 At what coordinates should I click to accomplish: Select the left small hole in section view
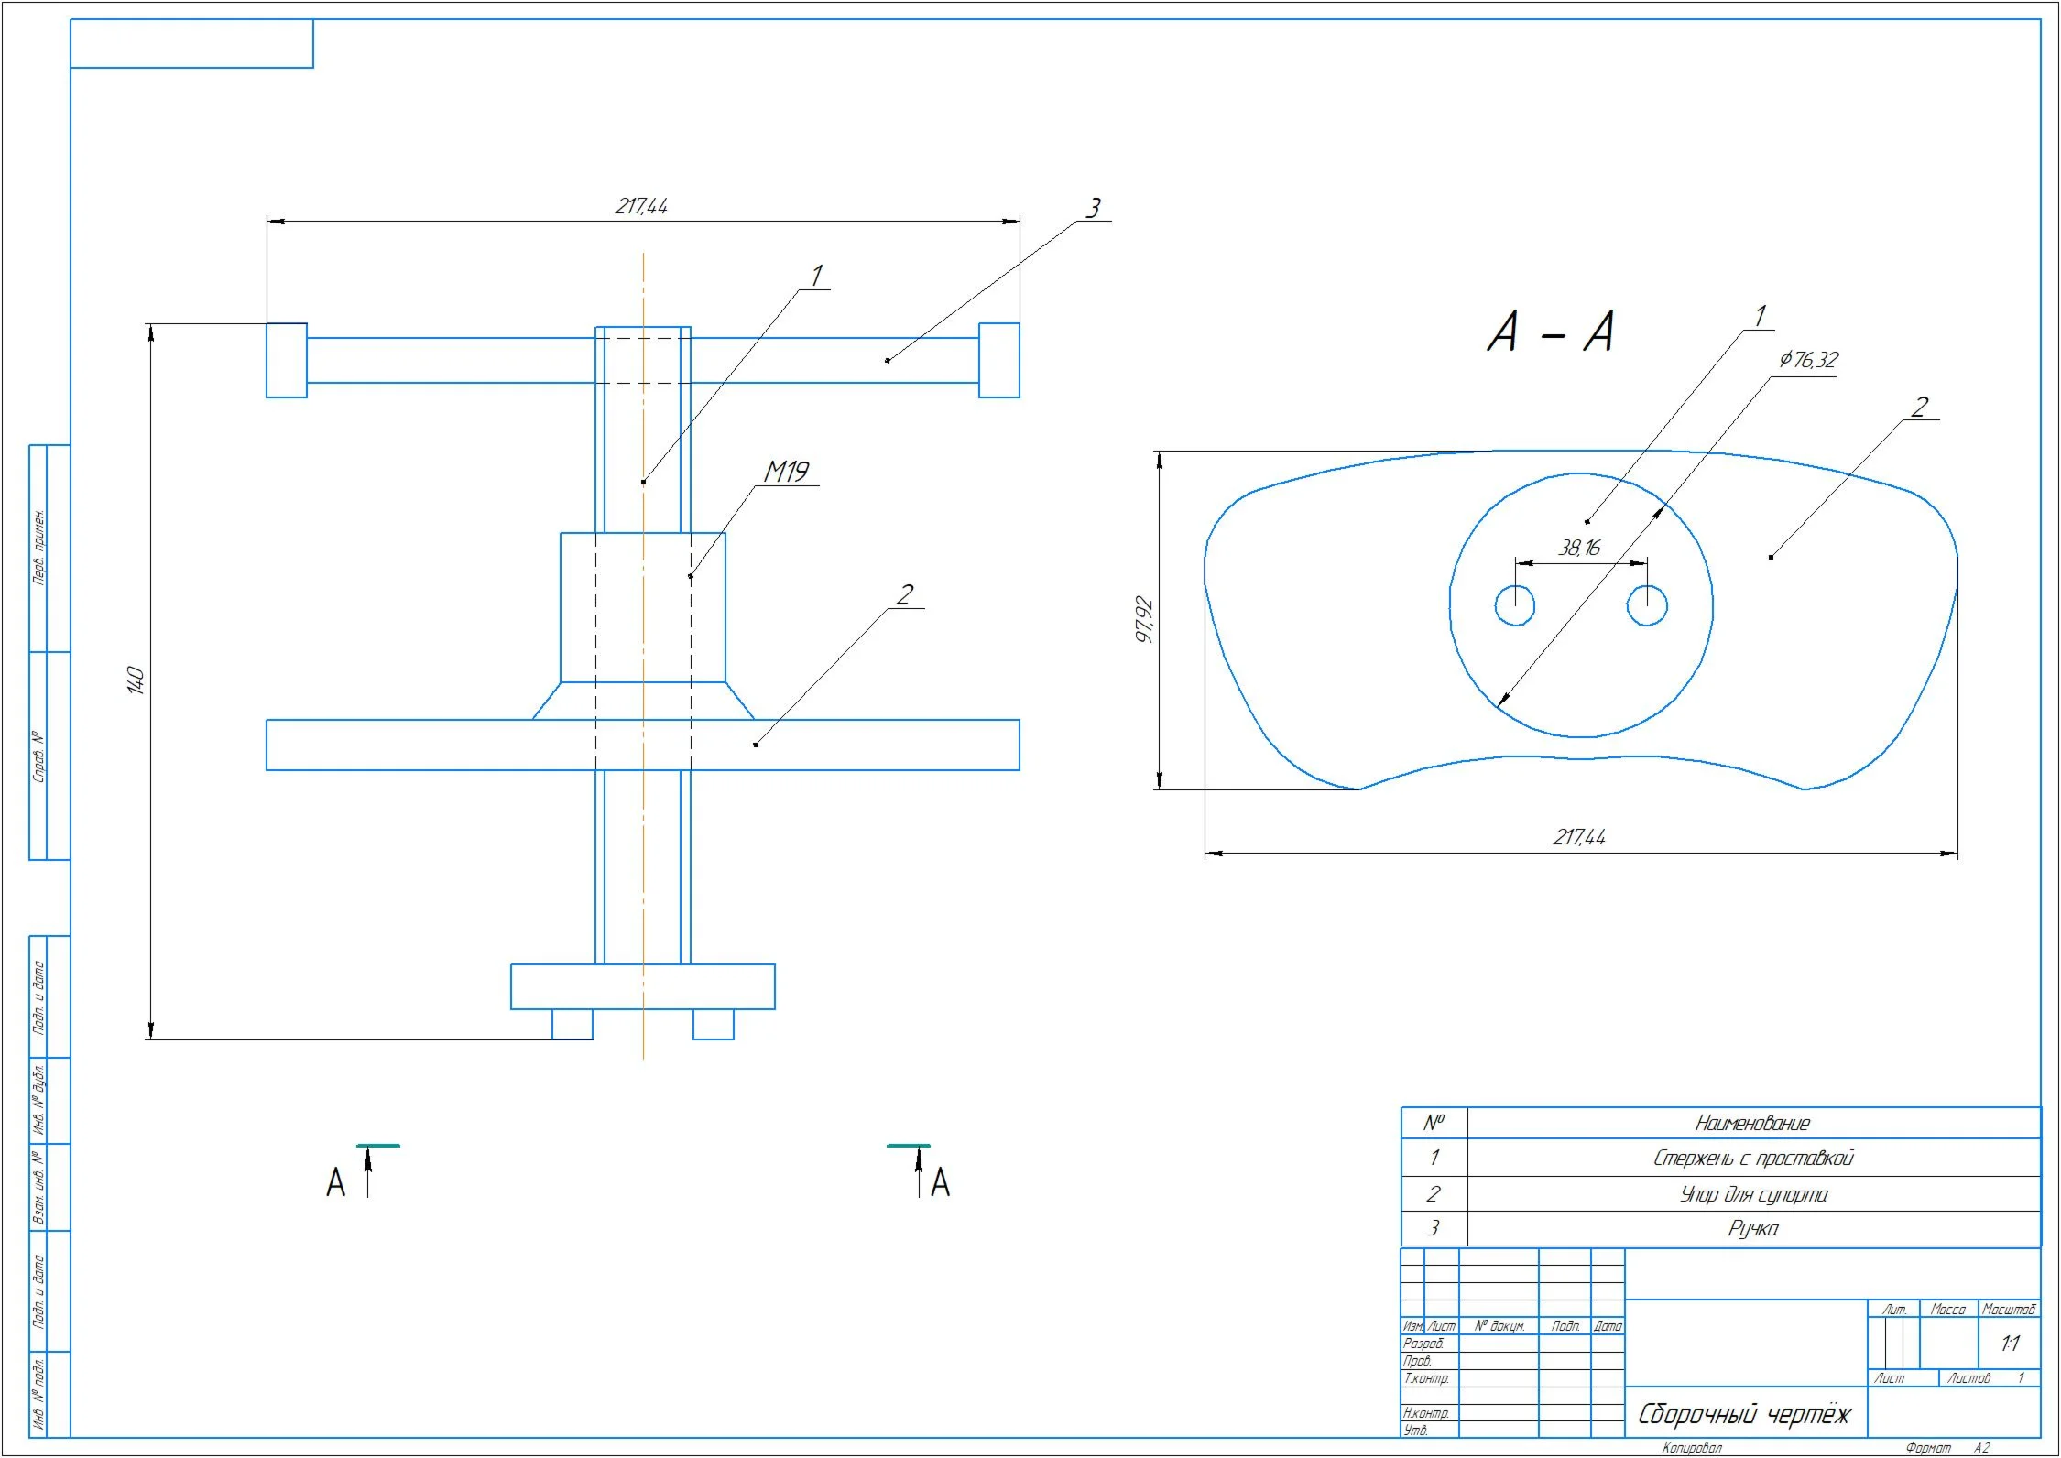click(x=1515, y=605)
